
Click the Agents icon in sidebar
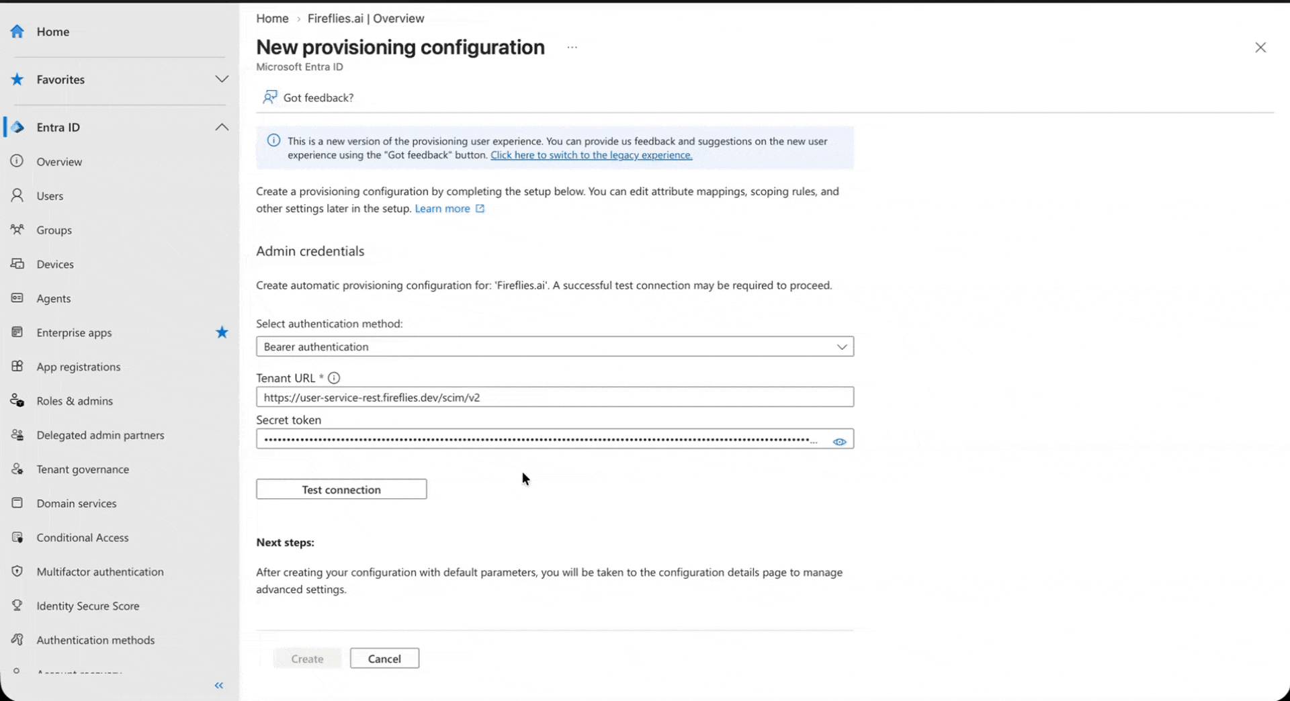17,298
